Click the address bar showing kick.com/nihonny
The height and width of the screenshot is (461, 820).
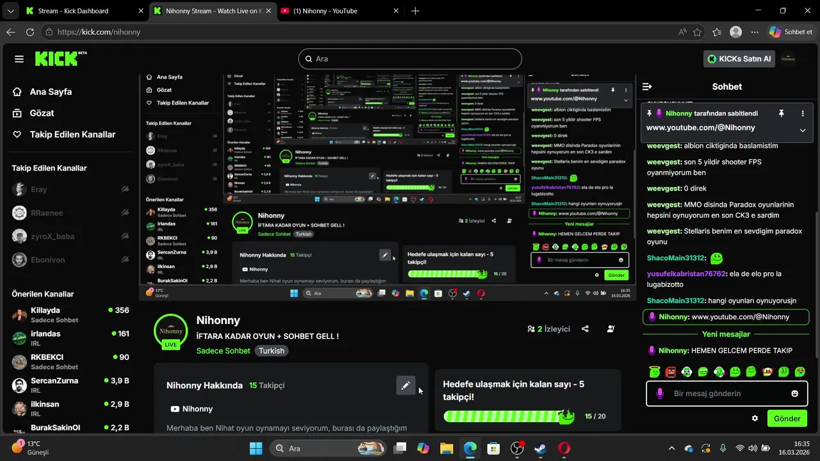point(359,32)
